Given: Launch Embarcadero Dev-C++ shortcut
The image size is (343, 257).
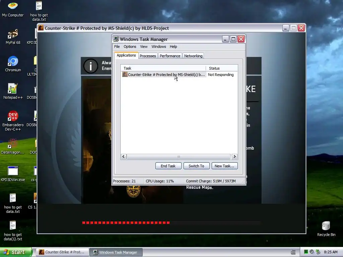Looking at the screenshot, I should coord(13,120).
